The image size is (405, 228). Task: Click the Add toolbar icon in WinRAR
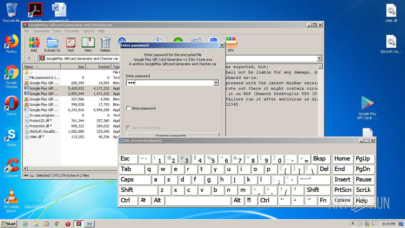click(x=34, y=44)
